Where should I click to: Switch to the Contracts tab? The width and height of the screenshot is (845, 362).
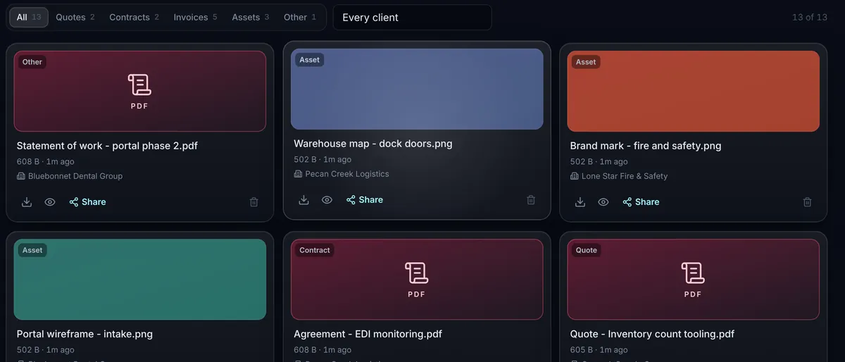[x=134, y=17]
